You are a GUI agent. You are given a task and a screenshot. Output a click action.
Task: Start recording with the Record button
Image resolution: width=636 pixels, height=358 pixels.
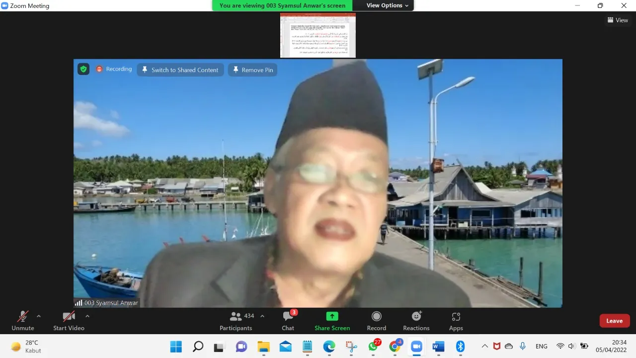point(377,321)
